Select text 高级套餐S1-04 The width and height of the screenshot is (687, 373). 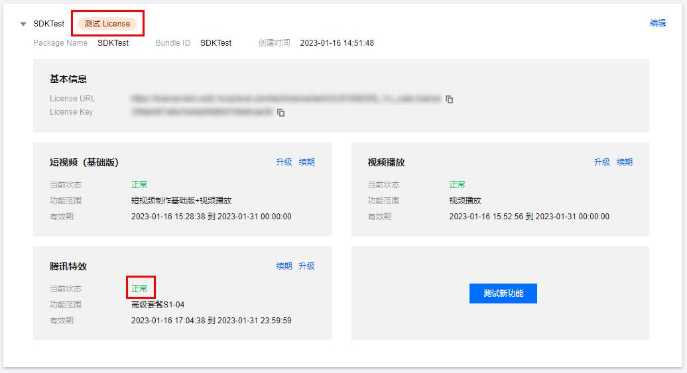[158, 304]
